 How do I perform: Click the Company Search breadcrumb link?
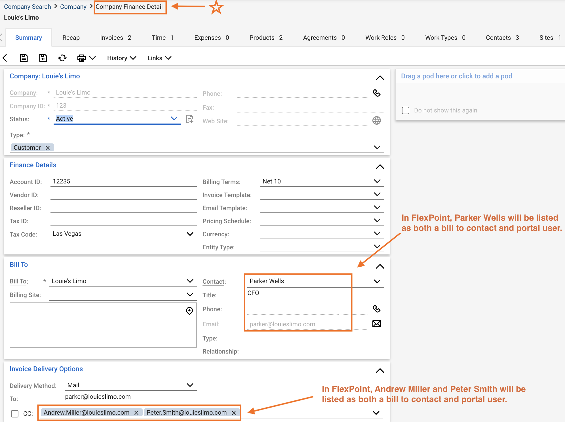tap(28, 7)
